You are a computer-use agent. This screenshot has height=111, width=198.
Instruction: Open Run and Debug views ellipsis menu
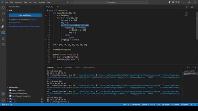(41, 7)
